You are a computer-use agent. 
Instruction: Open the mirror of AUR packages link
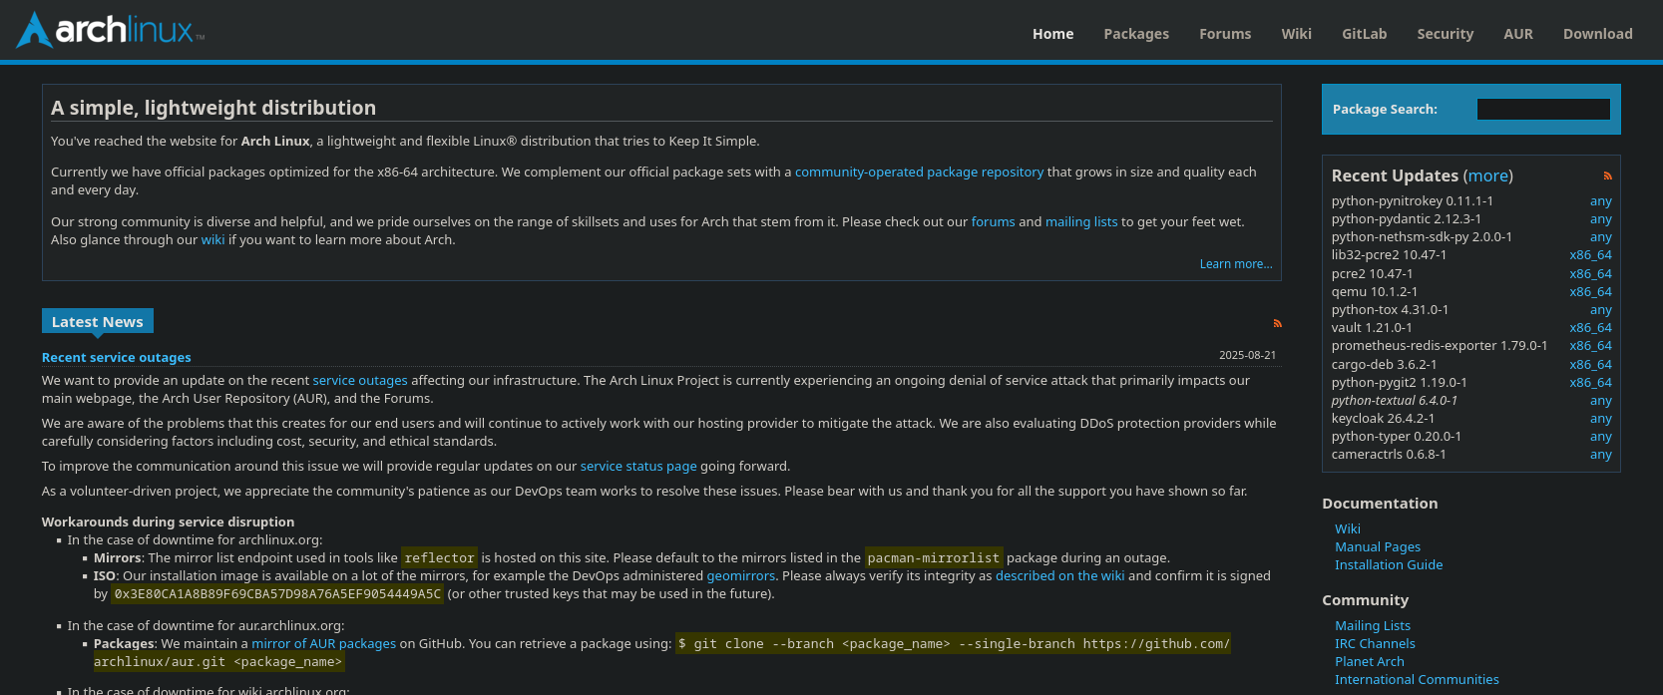[323, 644]
